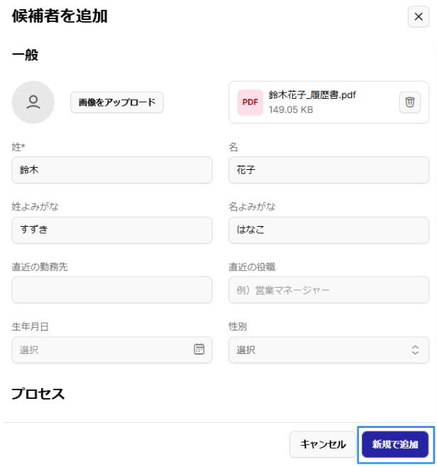
Task: Click the 新規で追加 button
Action: click(395, 444)
